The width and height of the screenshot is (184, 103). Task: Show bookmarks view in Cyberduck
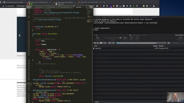coord(98,43)
